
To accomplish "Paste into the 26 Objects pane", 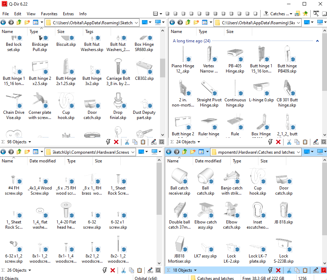I will tap(139, 270).
